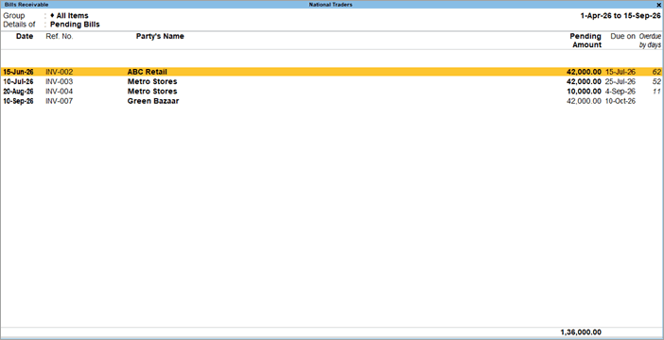
Task: Click the 'Bills Receivable' title text
Action: click(26, 5)
